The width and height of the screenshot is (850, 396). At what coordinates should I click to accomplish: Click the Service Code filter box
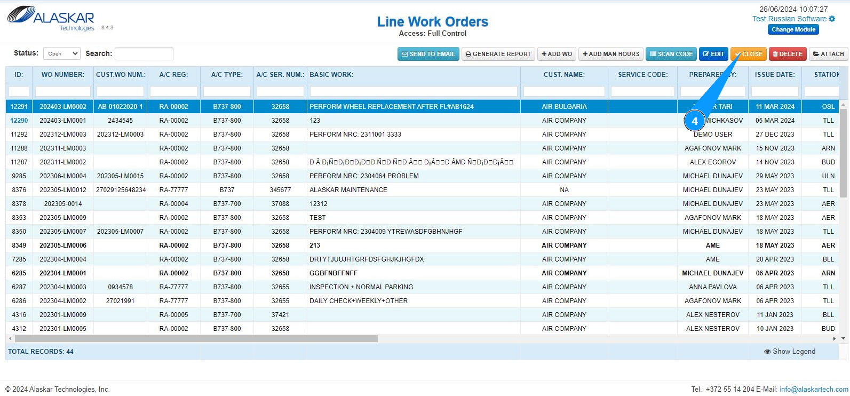[643, 91]
